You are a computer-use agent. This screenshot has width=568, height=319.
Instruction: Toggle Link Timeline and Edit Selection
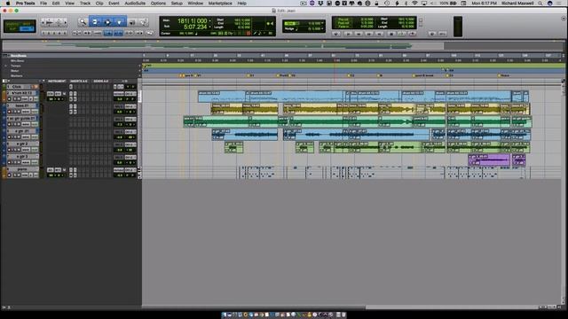118,34
